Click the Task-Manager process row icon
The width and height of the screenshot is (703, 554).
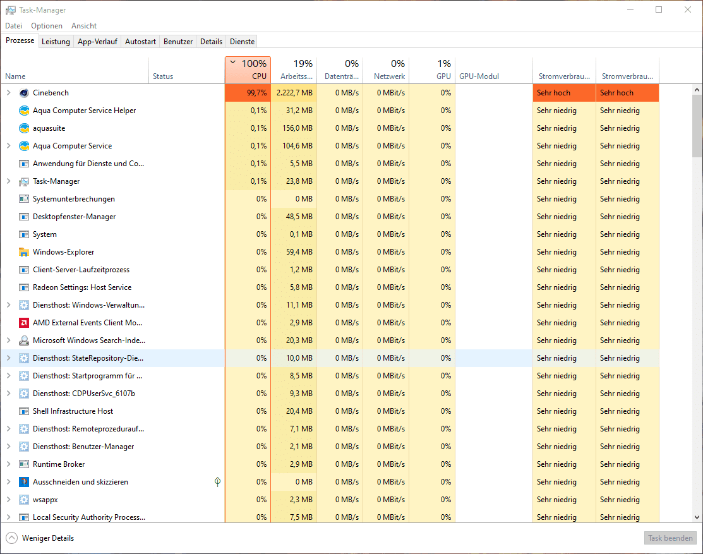coord(24,181)
